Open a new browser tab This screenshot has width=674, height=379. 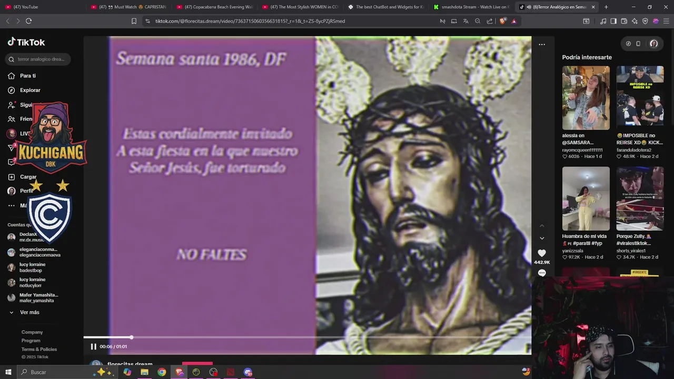[606, 7]
